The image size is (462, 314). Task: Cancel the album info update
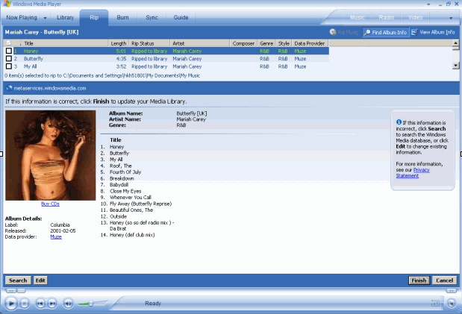[x=444, y=280]
